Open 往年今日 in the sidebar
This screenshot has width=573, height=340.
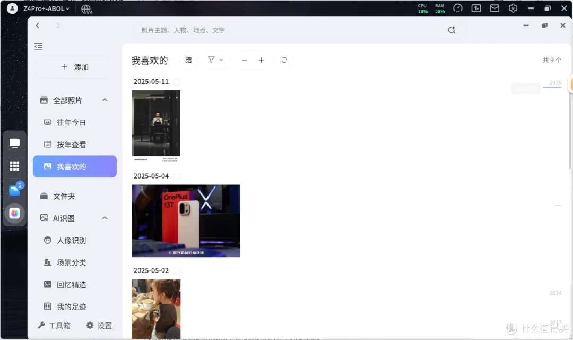(71, 123)
